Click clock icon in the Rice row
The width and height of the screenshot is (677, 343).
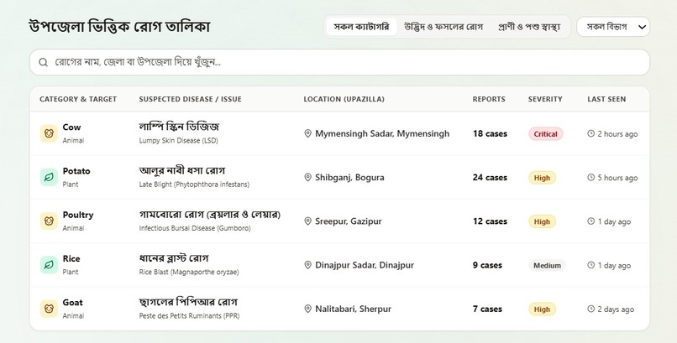(x=591, y=265)
